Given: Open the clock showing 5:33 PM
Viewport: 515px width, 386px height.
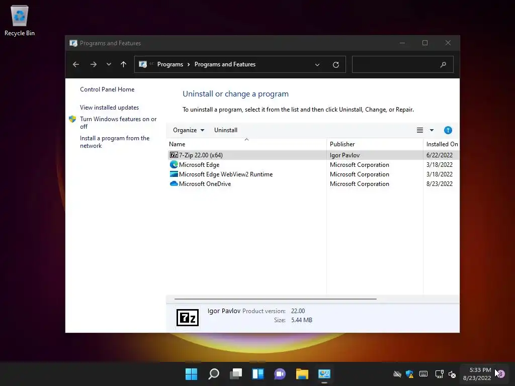Looking at the screenshot, I should pyautogui.click(x=477, y=374).
